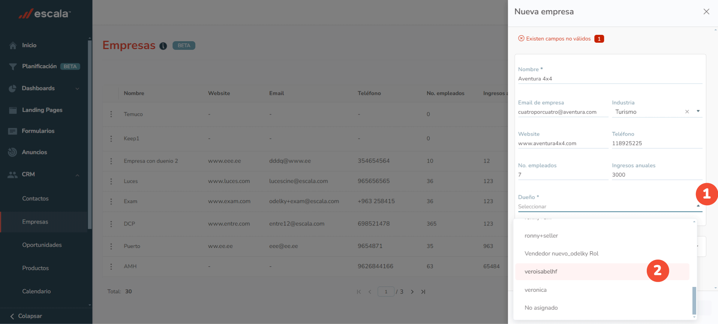Open the Industria dropdown arrow
Viewport: 718px width, 324px height.
click(x=698, y=111)
